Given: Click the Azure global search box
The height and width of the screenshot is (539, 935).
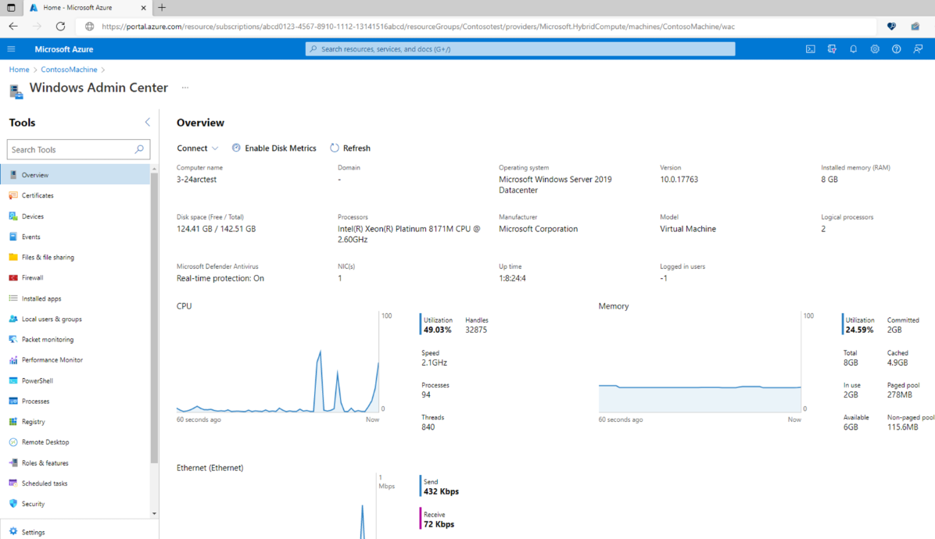Looking at the screenshot, I should coord(520,49).
